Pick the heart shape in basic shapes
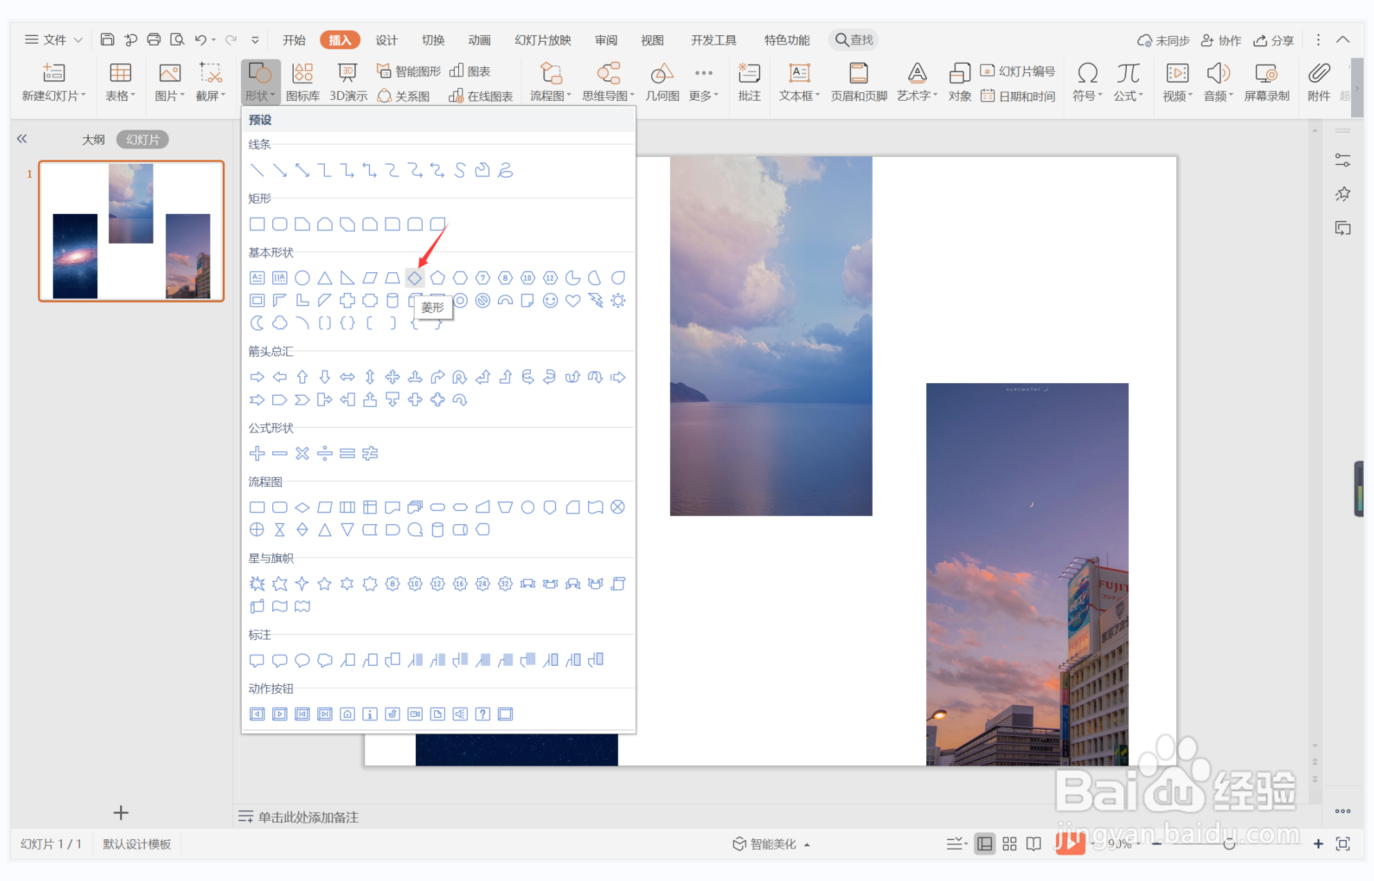Image resolution: width=1374 pixels, height=881 pixels. [x=573, y=301]
